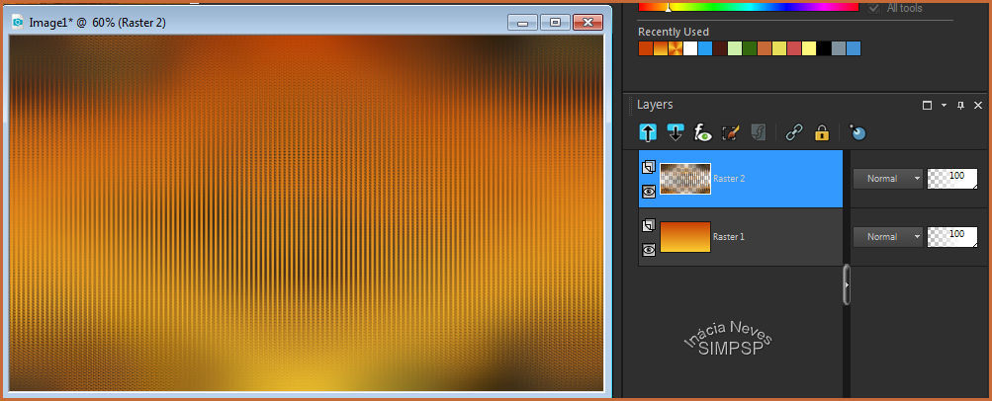The height and width of the screenshot is (401, 992).
Task: Click the layer effects visibility icon
Action: coord(703,132)
